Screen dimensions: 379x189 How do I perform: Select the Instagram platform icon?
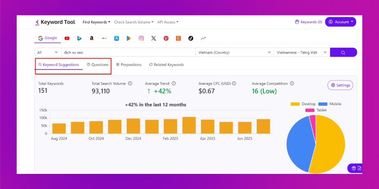(141, 38)
